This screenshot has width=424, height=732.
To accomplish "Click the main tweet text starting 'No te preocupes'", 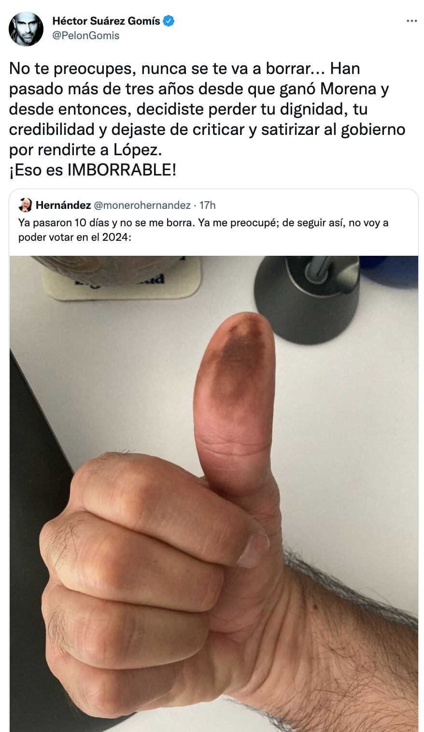I will 207,119.
